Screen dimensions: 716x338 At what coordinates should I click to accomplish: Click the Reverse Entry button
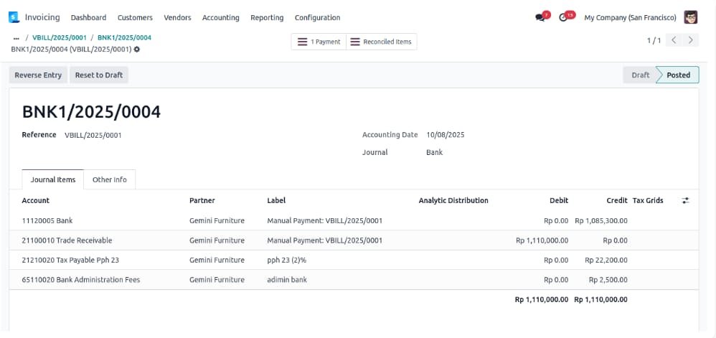click(38, 75)
